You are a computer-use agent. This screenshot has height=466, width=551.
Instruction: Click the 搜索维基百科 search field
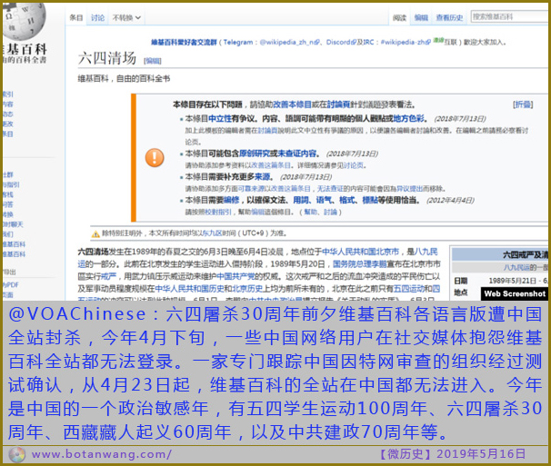[x=509, y=16]
